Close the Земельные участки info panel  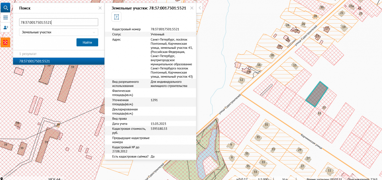click(192, 8)
